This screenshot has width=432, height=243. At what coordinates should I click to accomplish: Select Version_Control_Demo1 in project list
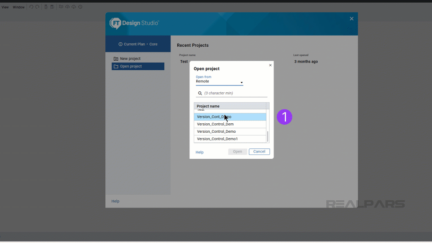(x=230, y=139)
